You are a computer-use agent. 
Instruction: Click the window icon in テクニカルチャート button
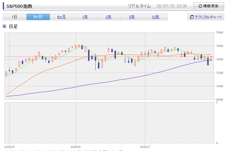pos(192,17)
